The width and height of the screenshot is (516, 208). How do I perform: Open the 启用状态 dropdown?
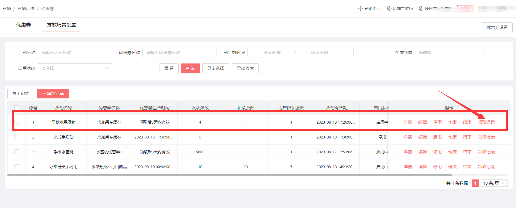coord(75,68)
